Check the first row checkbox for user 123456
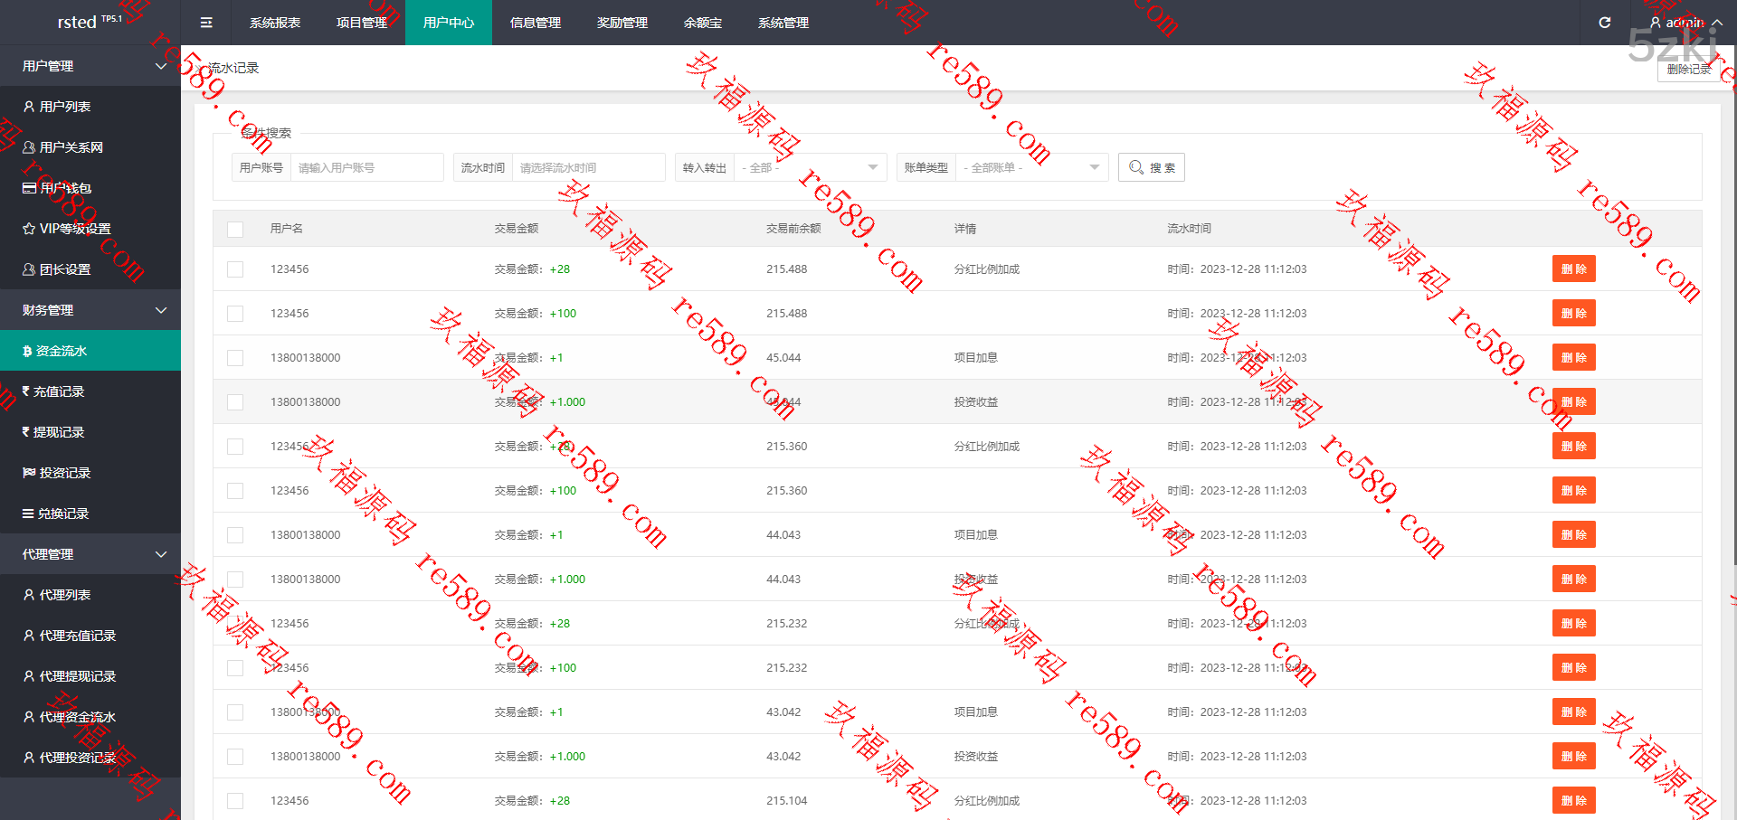This screenshot has width=1737, height=820. (235, 269)
